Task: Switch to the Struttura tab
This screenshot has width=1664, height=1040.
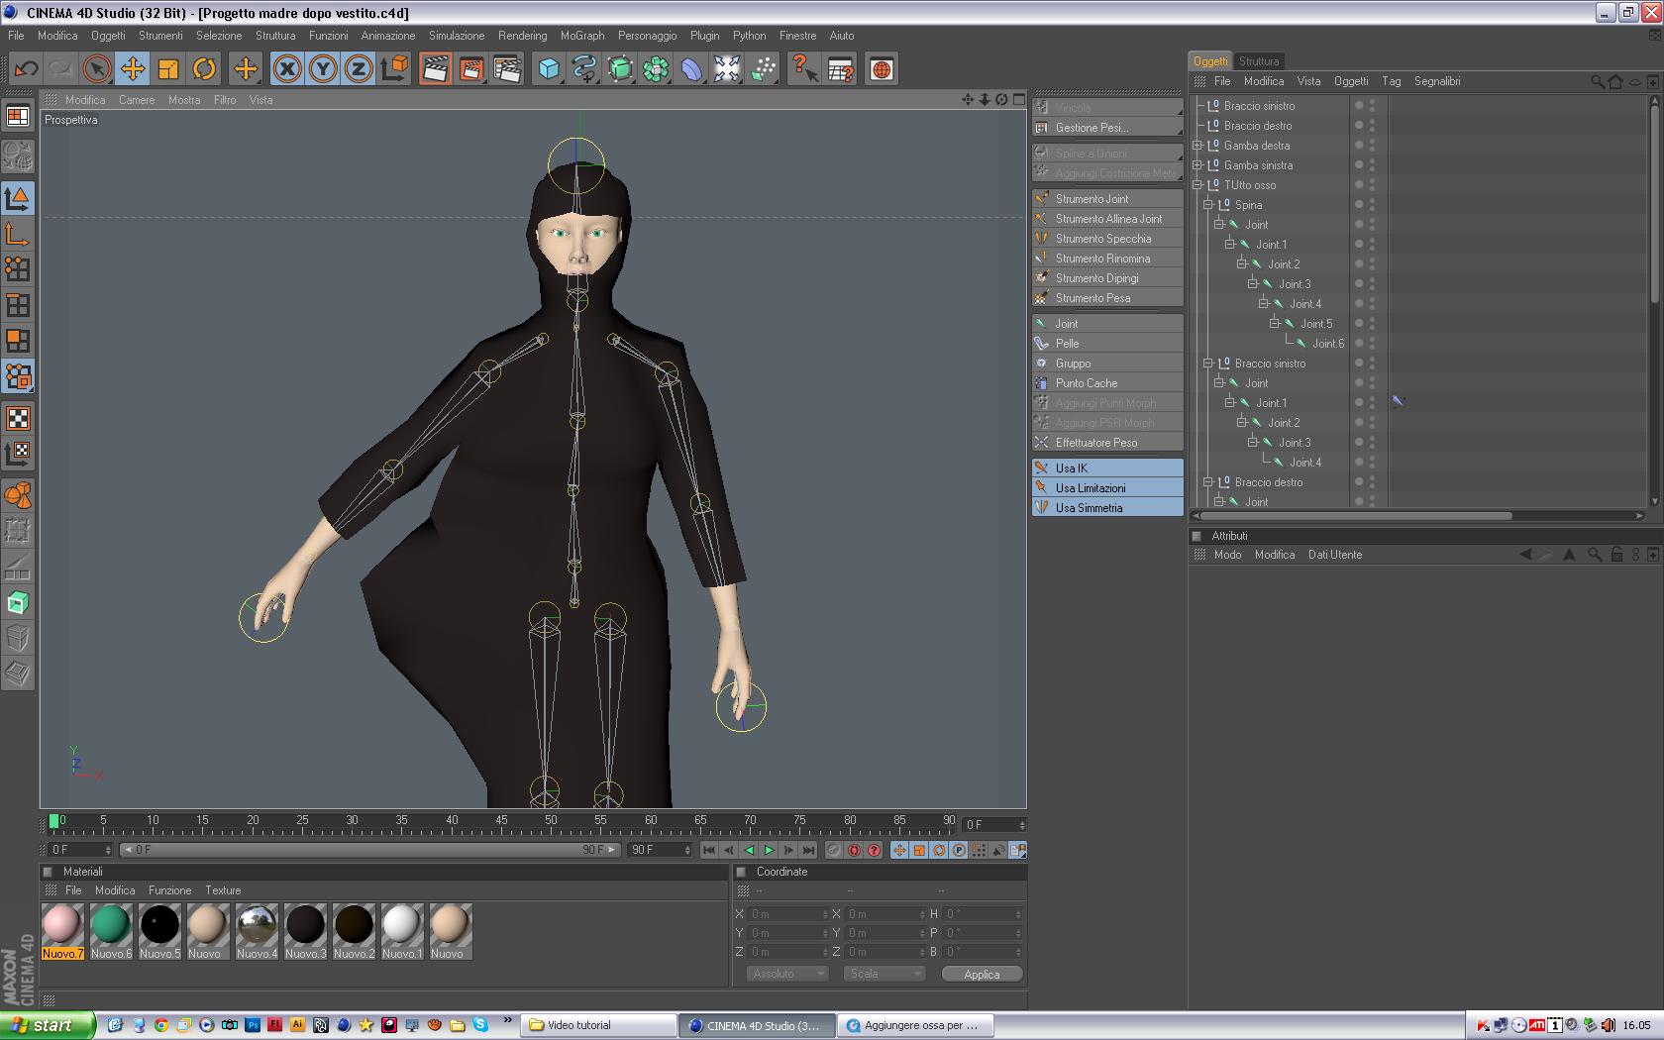Action: click(1258, 61)
